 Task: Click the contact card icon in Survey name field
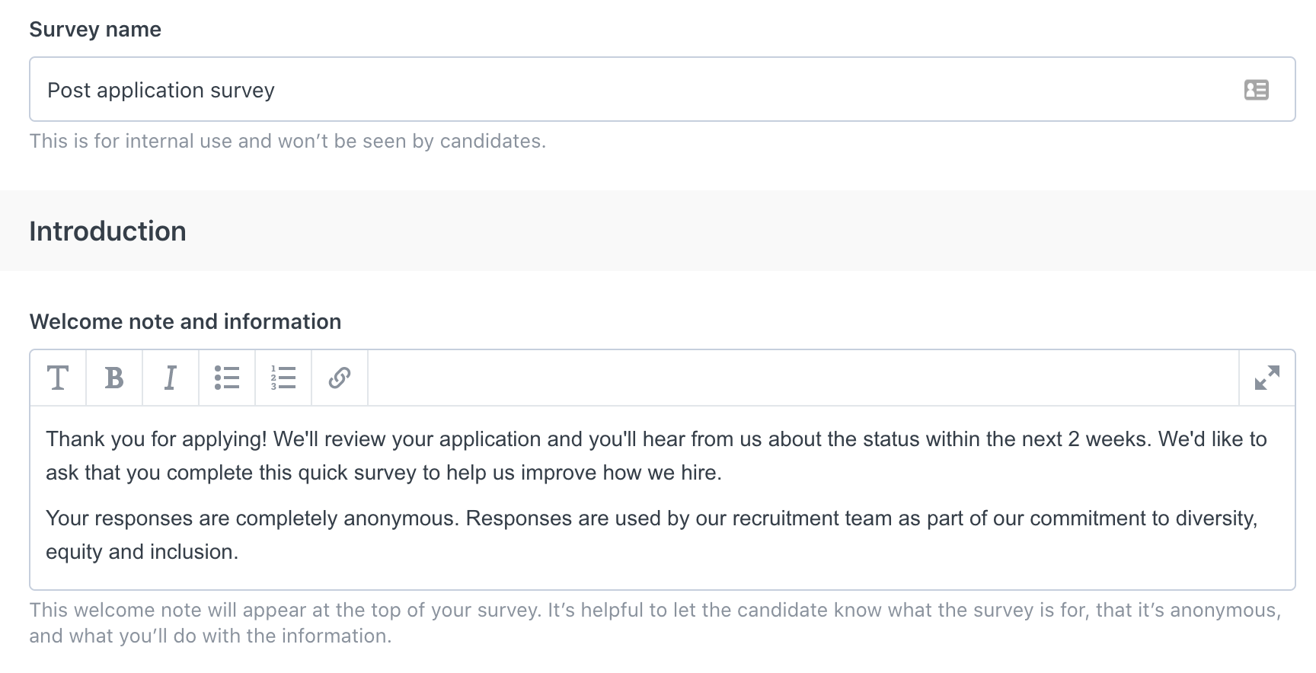click(x=1257, y=90)
